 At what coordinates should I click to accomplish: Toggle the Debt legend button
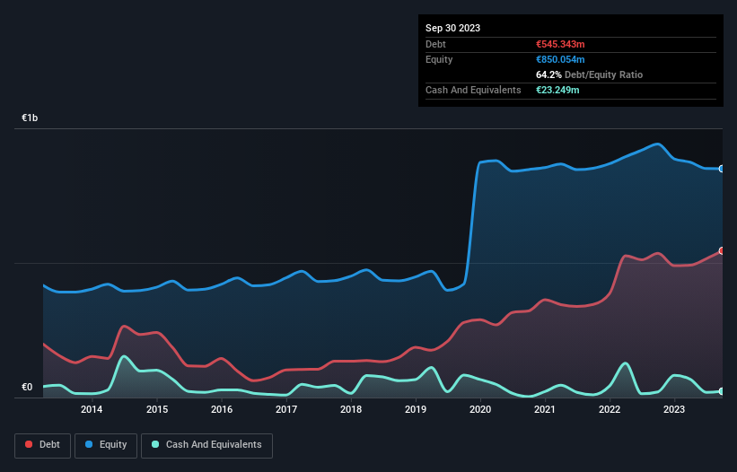coord(43,445)
